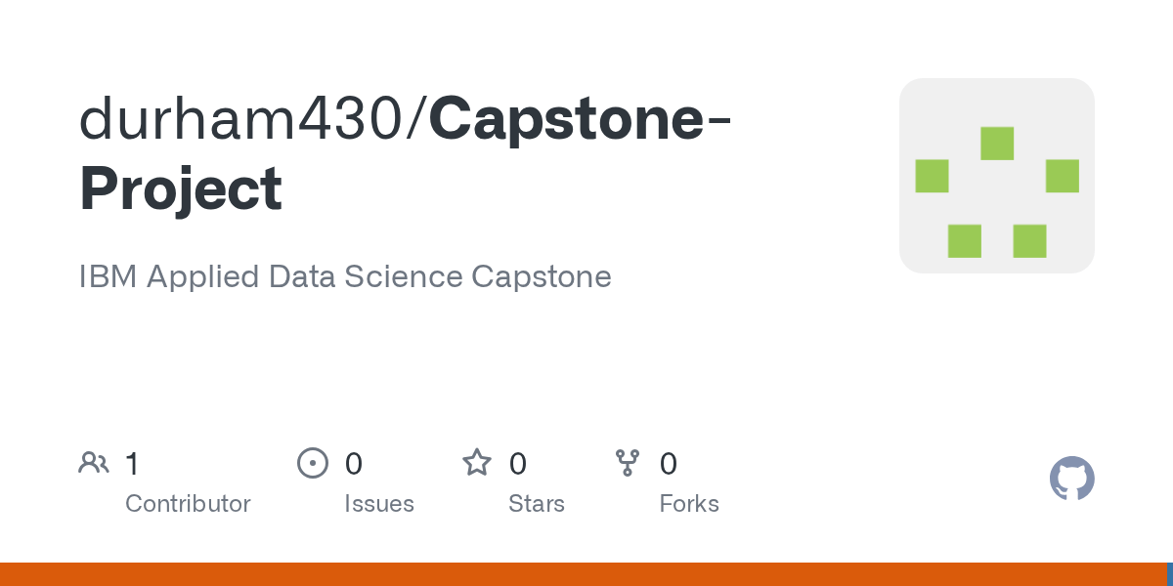The width and height of the screenshot is (1173, 586).
Task: Click the zero count beside the fork icon
Action: point(669,463)
